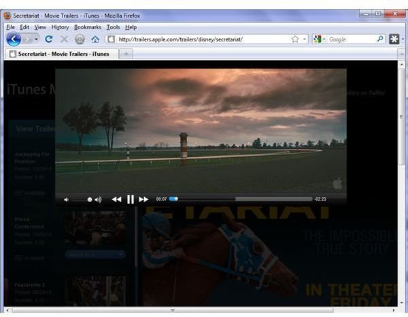Click the Jockeying For Position trailer title
The image size is (408, 317).
point(32,158)
